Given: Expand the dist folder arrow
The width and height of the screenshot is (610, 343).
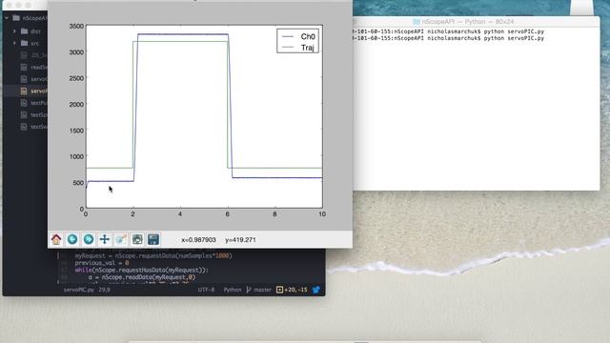Looking at the screenshot, I should pos(14,31).
